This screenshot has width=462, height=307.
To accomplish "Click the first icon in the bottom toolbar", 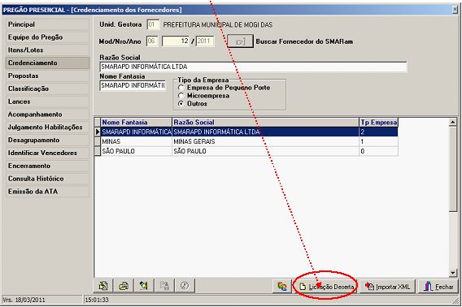I will (x=103, y=285).
